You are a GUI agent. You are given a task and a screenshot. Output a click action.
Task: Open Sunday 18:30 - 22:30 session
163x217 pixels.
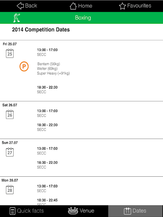(x=47, y=165)
